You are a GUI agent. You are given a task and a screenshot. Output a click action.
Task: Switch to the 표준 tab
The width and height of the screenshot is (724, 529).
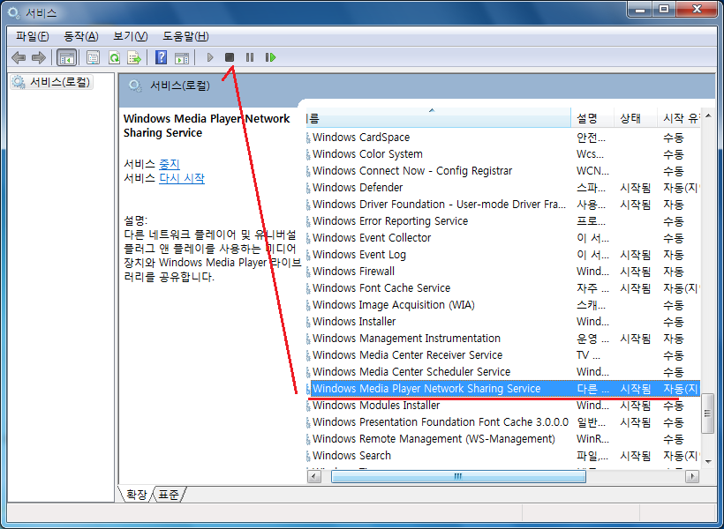[169, 495]
